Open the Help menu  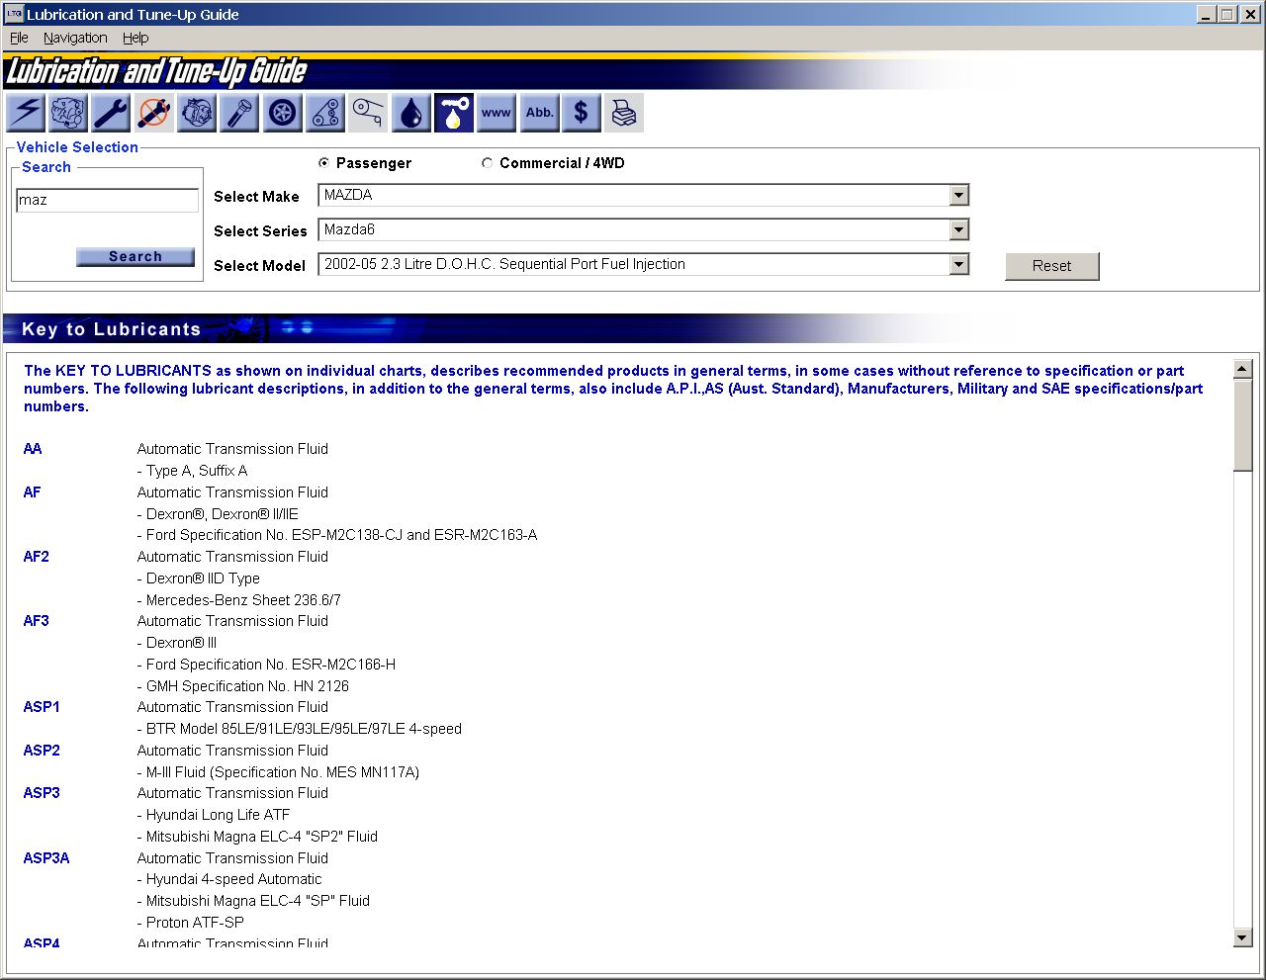136,38
